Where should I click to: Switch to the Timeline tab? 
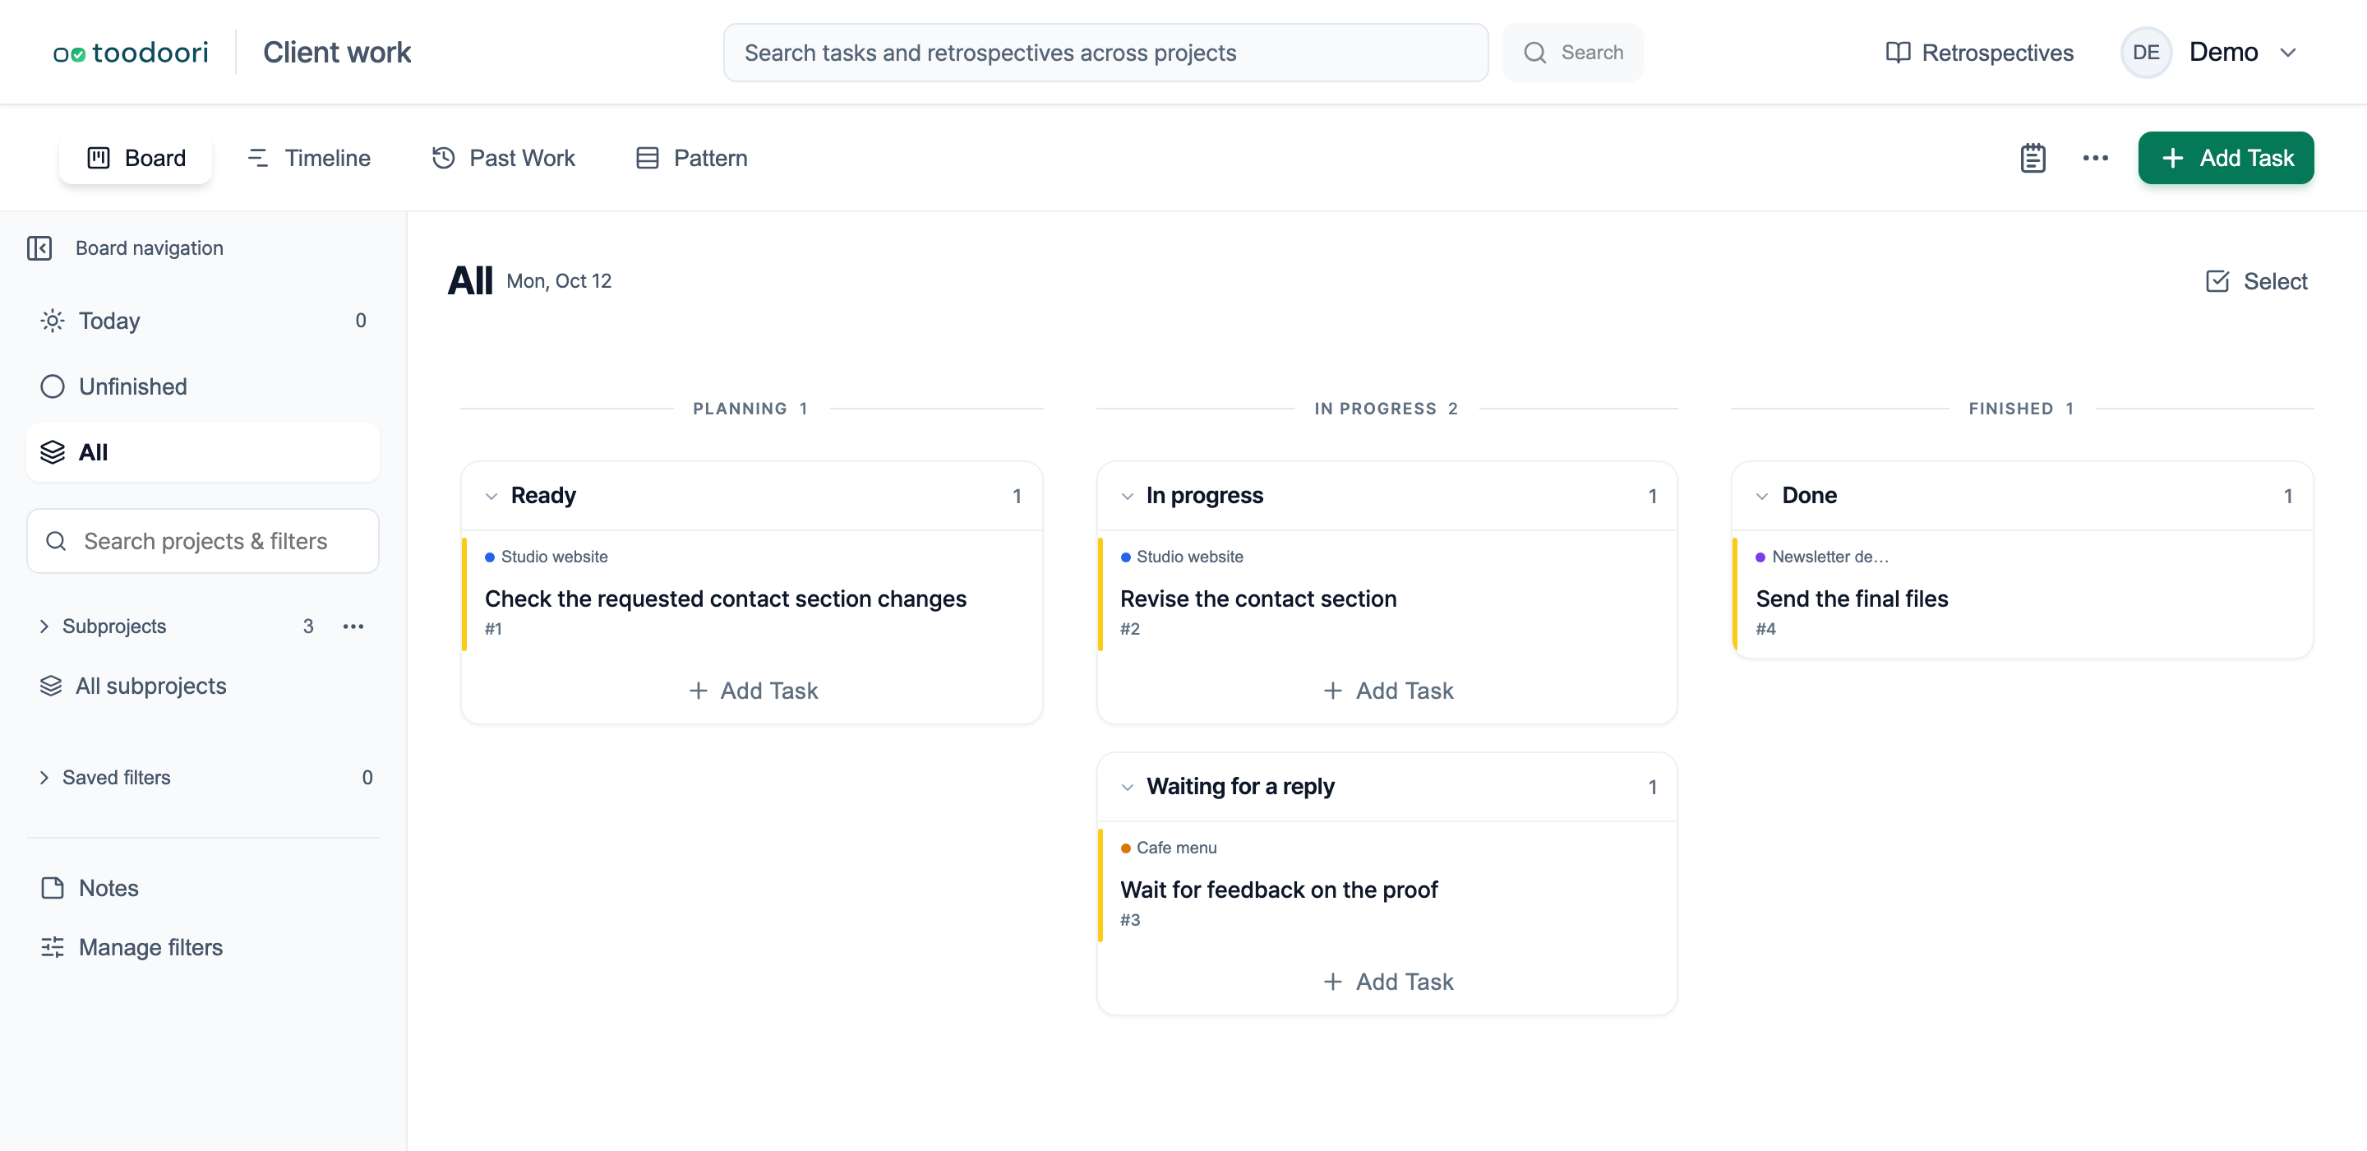click(x=308, y=158)
